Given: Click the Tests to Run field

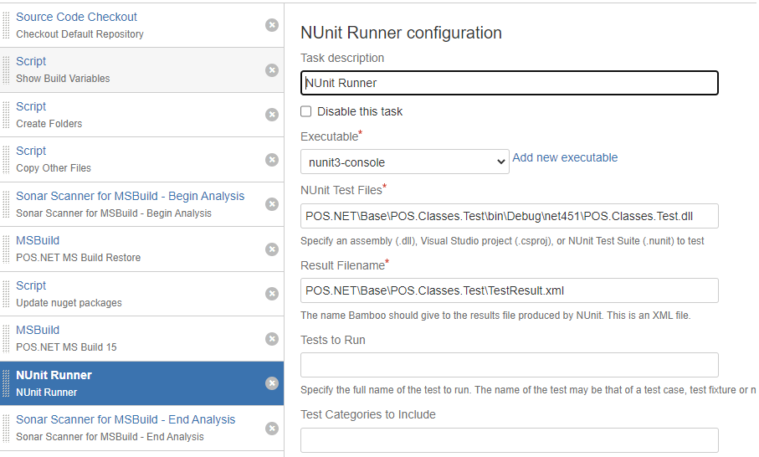Looking at the screenshot, I should point(510,365).
